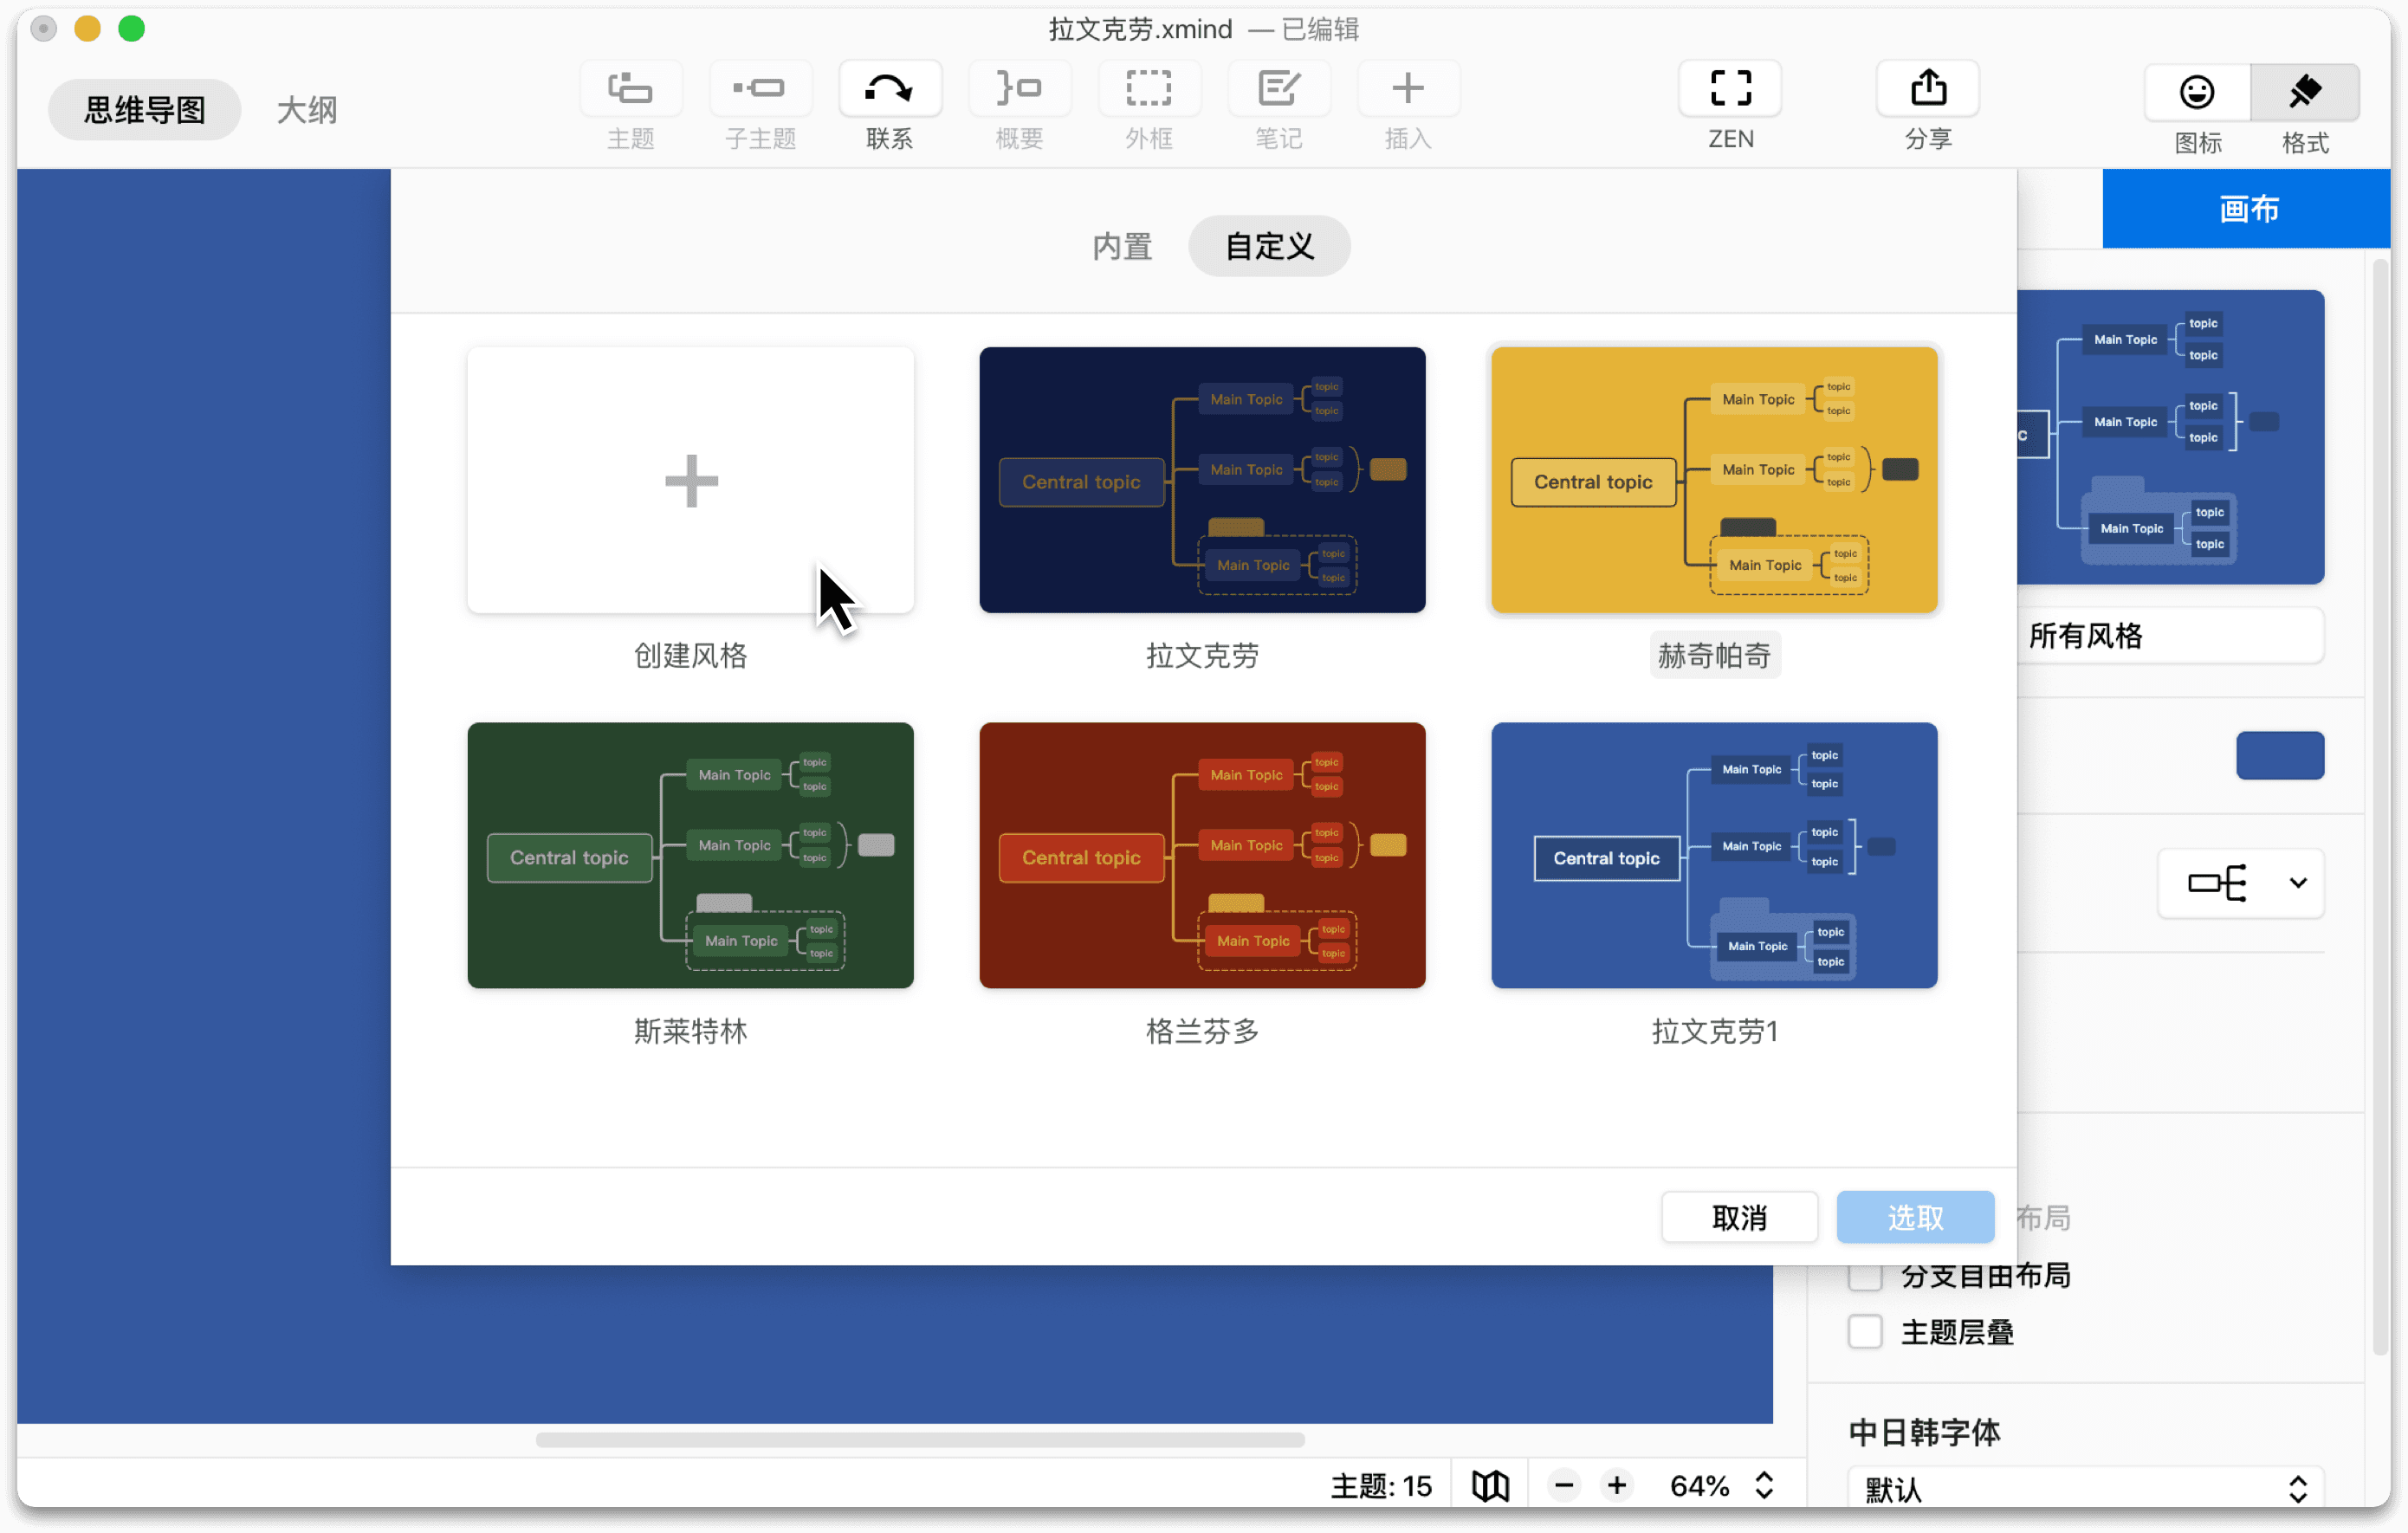Click the blue canvas background color swatch
The width and height of the screenshot is (2408, 1533).
[x=2280, y=756]
